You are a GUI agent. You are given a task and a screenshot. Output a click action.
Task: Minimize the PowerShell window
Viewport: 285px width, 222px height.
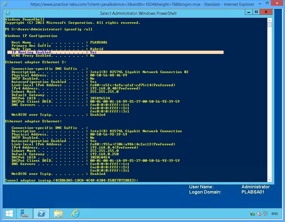pos(249,12)
